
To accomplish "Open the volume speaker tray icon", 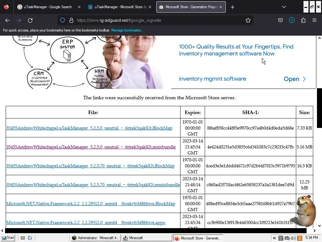I will pos(293,238).
